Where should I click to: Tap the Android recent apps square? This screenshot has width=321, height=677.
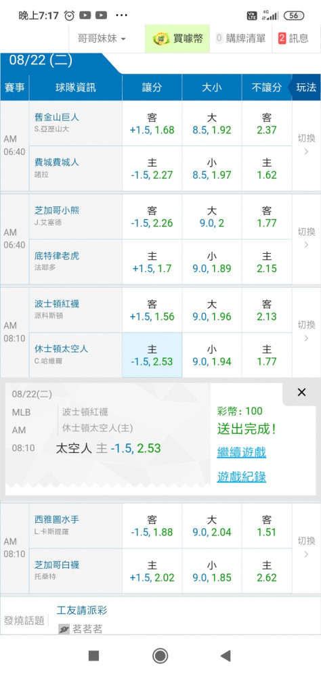tap(93, 656)
